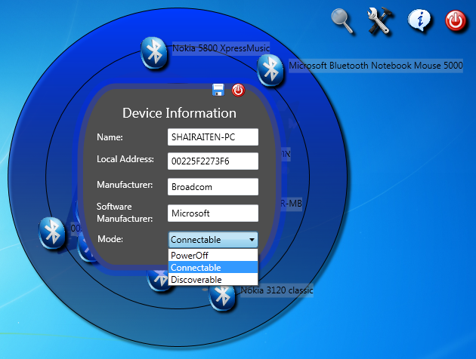Click the leftmost Bluetooth device icon
Viewport: 476px width, 359px height.
point(52,233)
